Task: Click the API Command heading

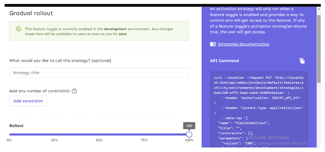Action: click(224, 61)
